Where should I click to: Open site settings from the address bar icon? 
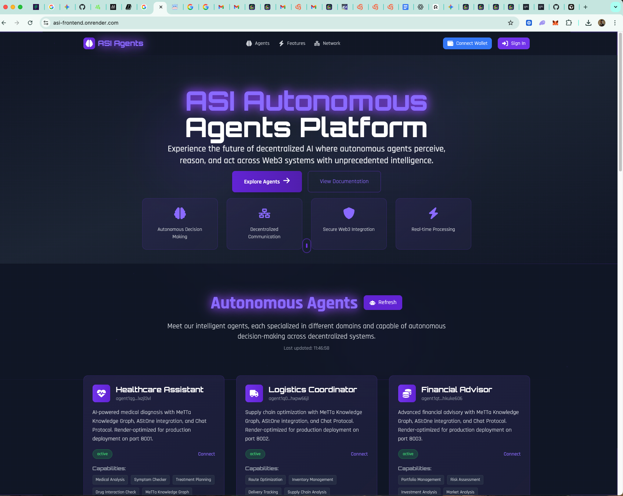point(46,22)
